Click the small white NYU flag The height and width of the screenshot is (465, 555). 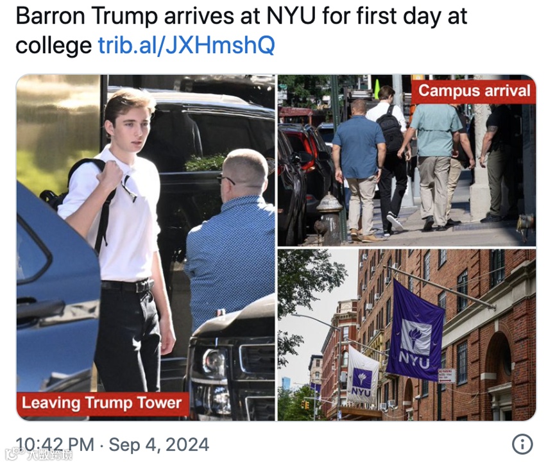pyautogui.click(x=362, y=376)
